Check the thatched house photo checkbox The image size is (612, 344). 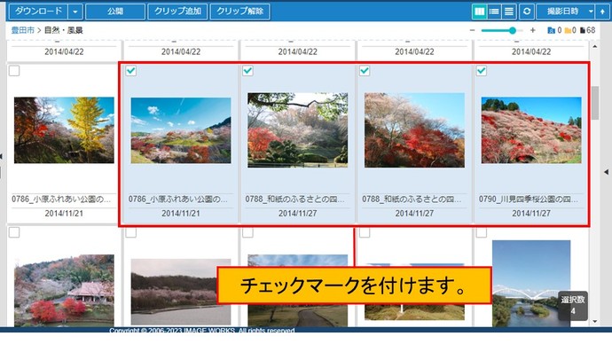(x=14, y=232)
